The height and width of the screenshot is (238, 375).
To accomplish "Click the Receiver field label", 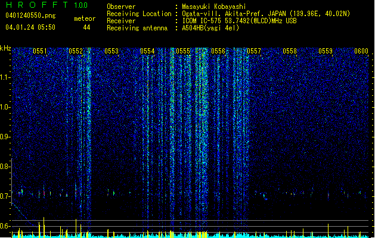I will (x=121, y=21).
